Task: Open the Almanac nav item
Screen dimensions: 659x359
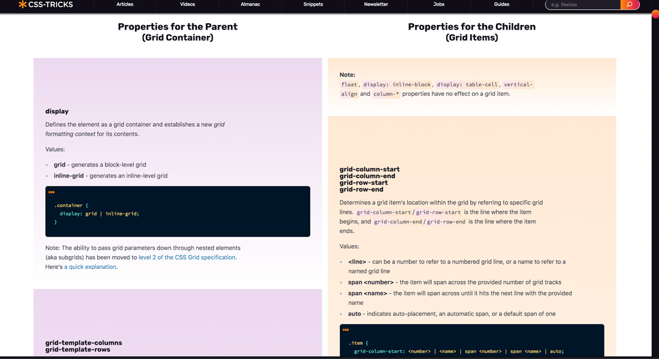Action: [250, 5]
